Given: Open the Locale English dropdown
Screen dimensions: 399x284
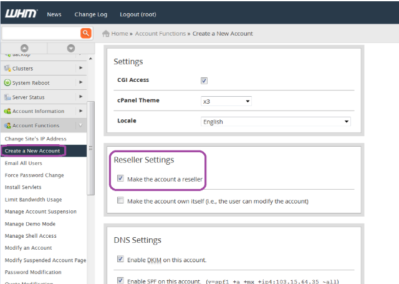Looking at the screenshot, I should [276, 122].
